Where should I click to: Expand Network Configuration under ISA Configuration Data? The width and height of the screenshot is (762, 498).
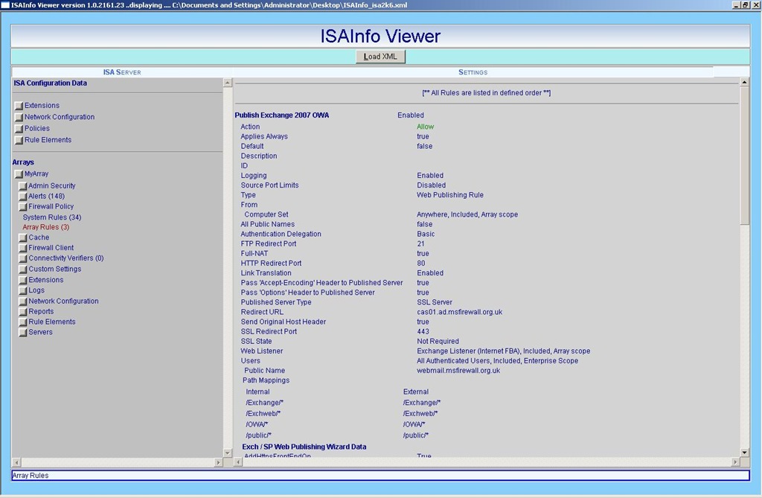(x=19, y=117)
